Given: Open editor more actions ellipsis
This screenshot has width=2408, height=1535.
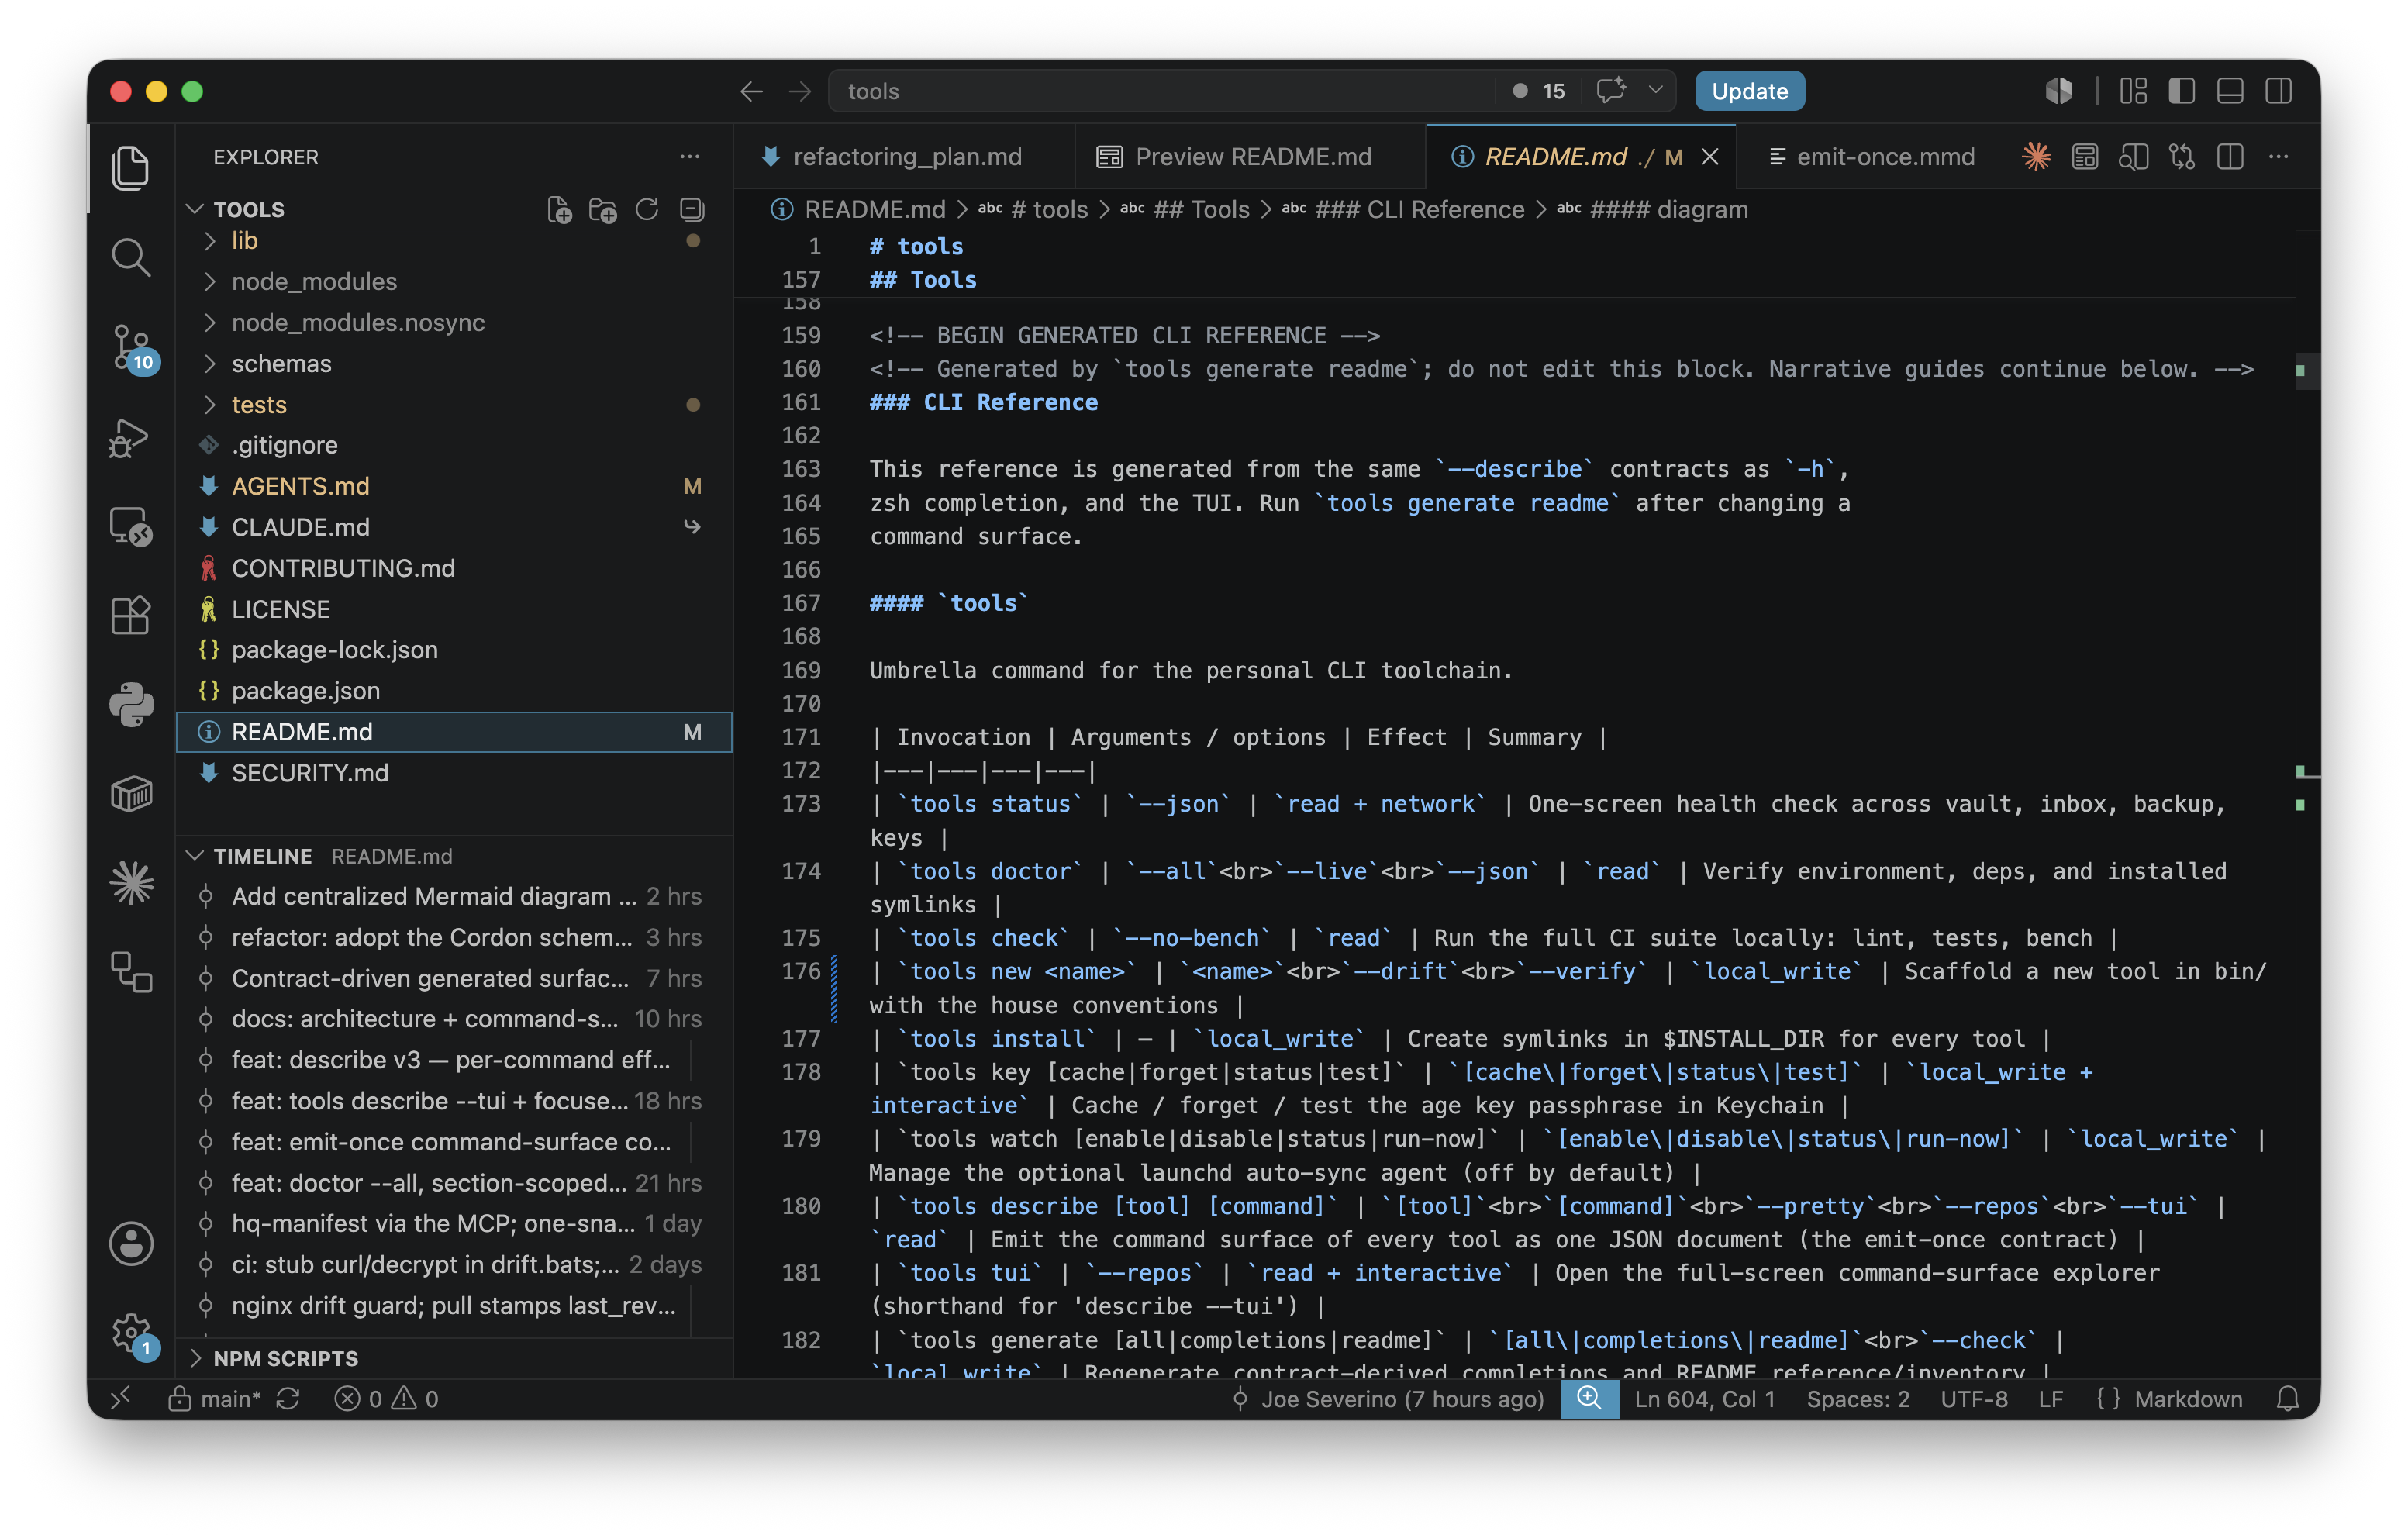Looking at the screenshot, I should click(2278, 157).
